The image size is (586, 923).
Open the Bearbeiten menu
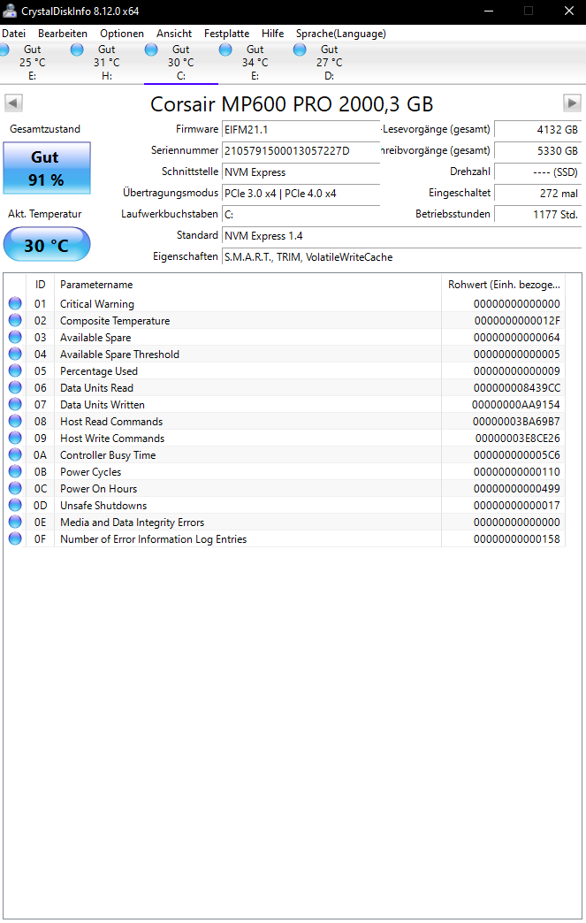[63, 34]
